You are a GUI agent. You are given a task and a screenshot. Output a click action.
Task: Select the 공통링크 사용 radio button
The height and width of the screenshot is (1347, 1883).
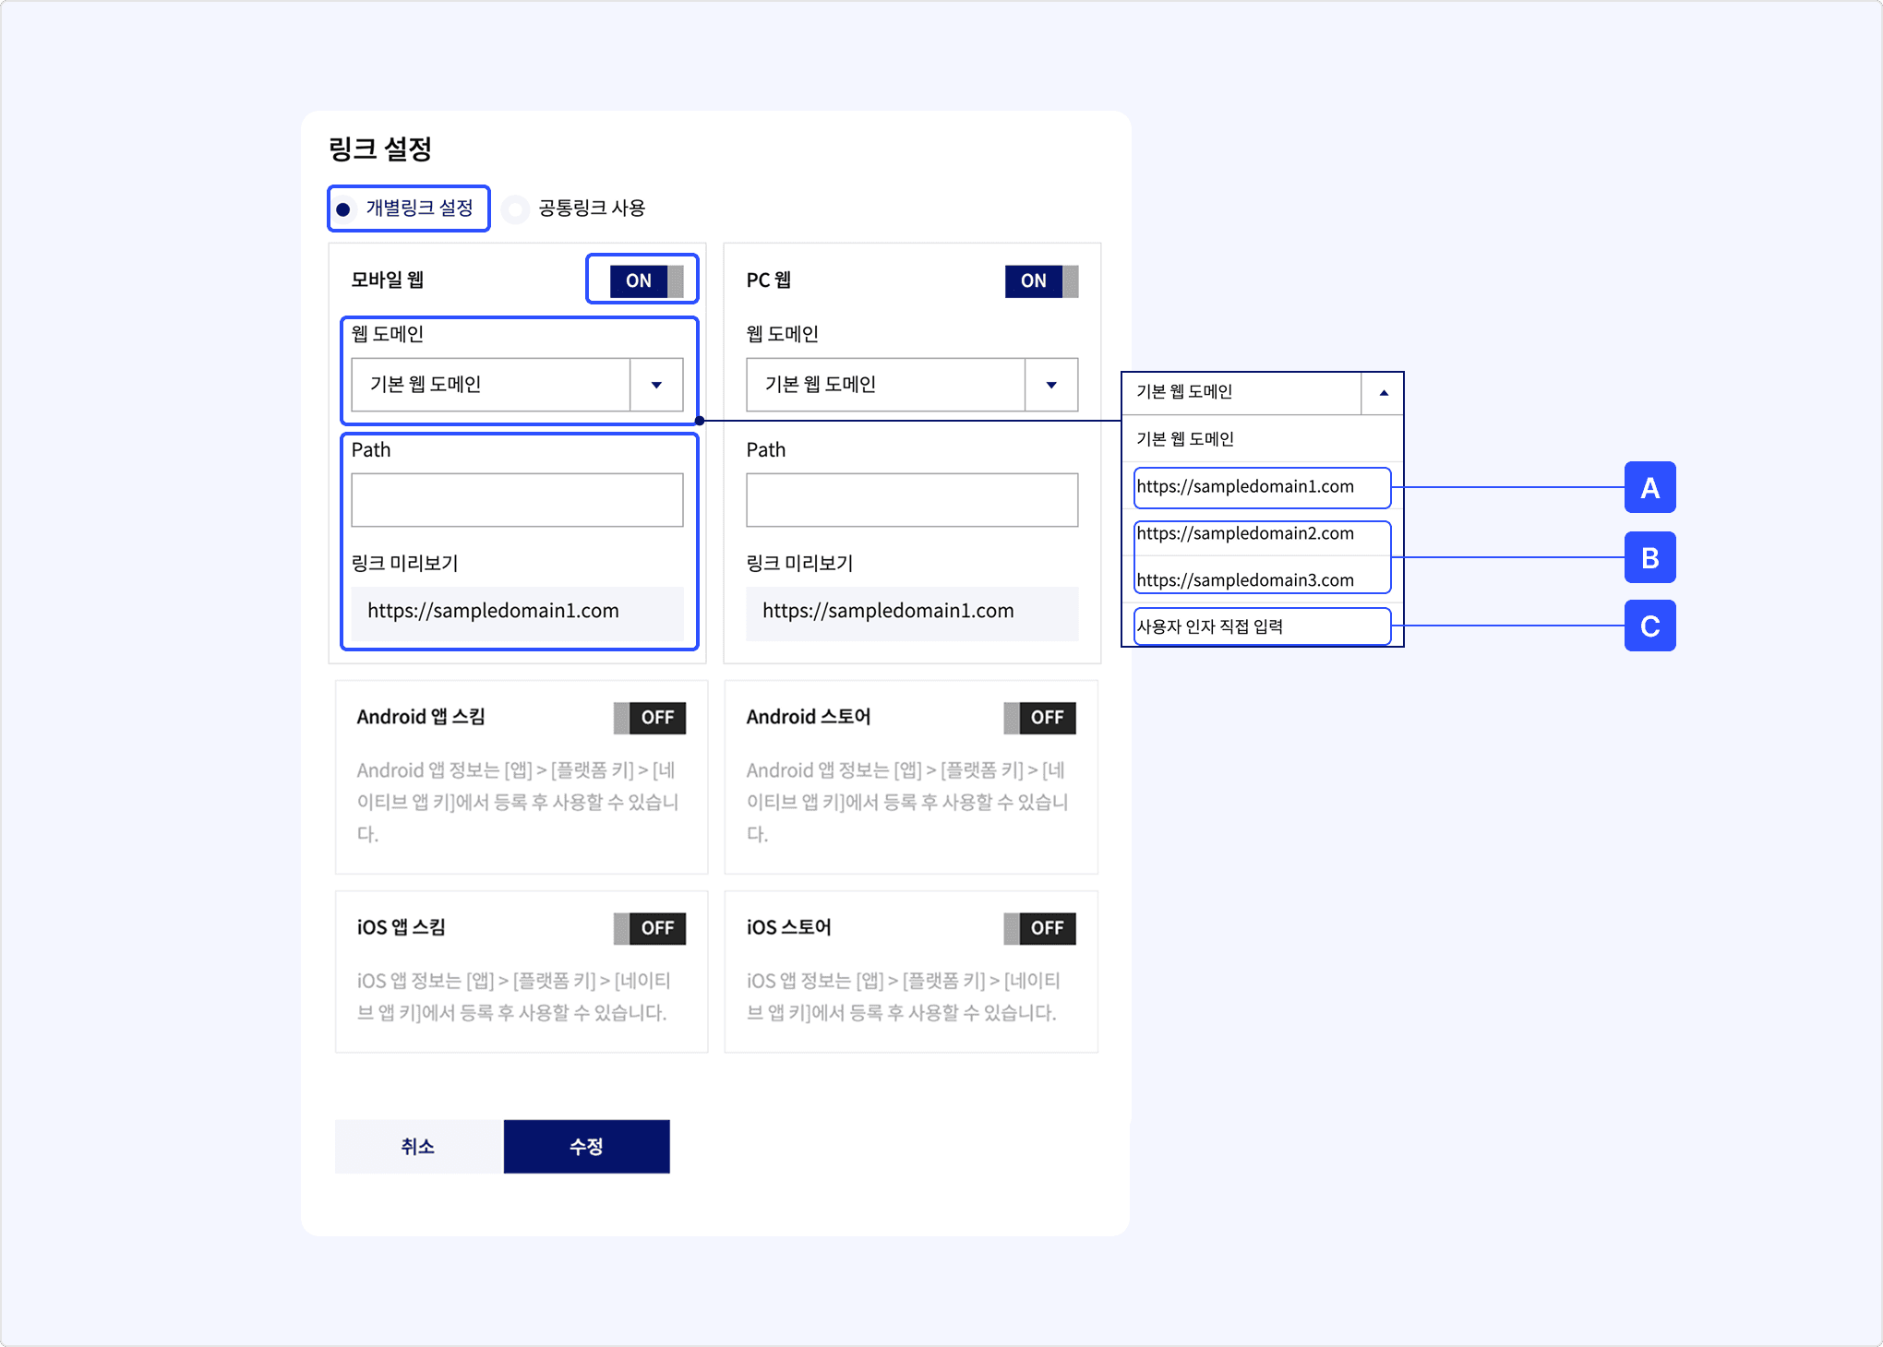point(516,209)
